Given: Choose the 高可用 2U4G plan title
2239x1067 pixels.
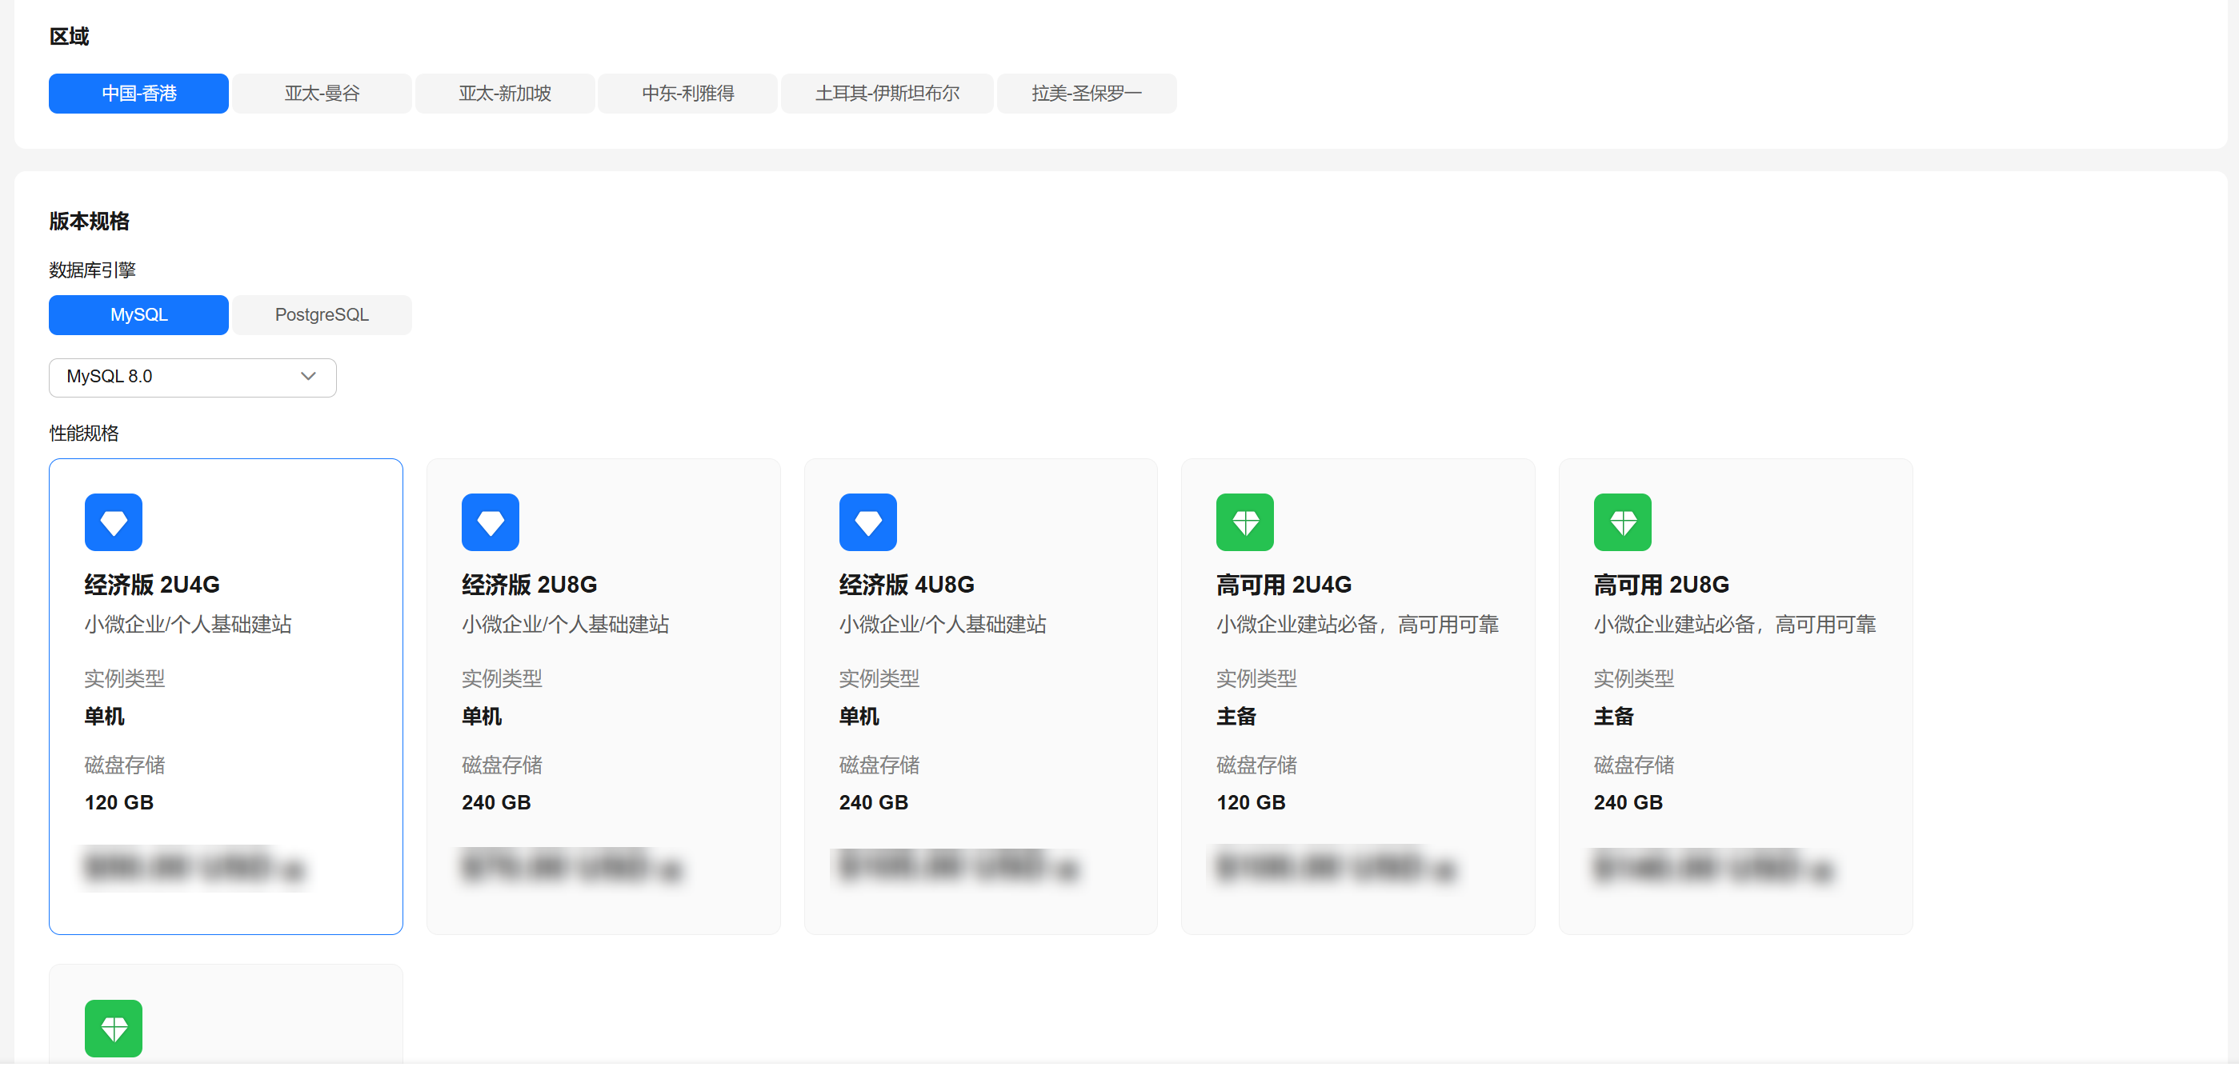Looking at the screenshot, I should 1284,585.
